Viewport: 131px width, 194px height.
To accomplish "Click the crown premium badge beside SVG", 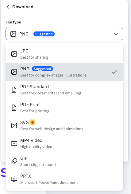I will coord(33,122).
